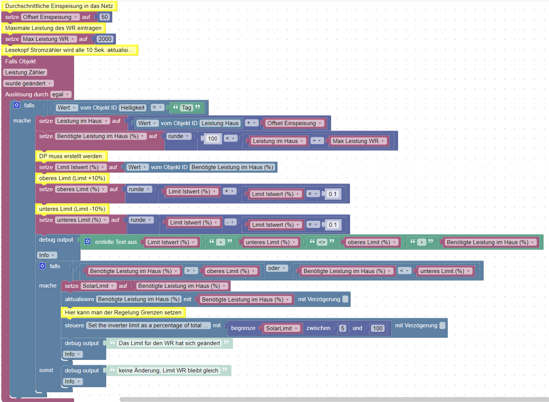Screen dimensions: 549x402
Task: Select 'Set the inverter limit as a percentage' object
Action: point(148,325)
